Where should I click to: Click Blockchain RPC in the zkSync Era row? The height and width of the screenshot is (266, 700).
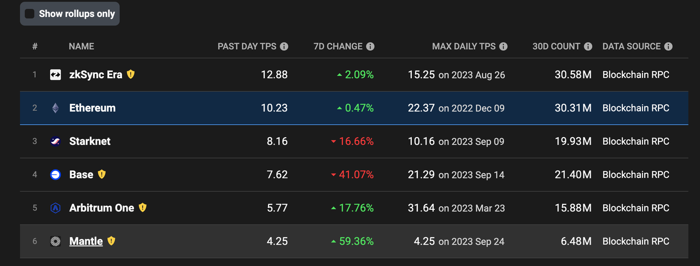pos(636,75)
